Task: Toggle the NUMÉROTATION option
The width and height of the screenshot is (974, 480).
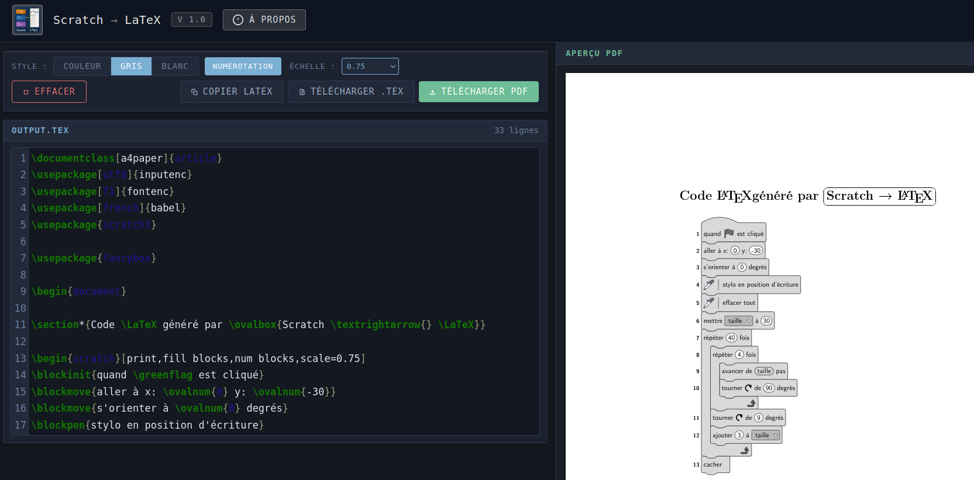Action: [243, 66]
